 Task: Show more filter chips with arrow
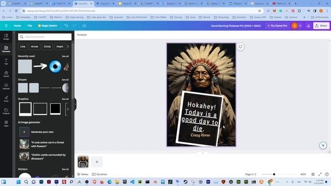click(x=68, y=47)
